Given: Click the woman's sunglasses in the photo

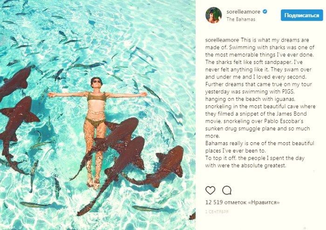Looking at the screenshot, I should click(x=97, y=82).
